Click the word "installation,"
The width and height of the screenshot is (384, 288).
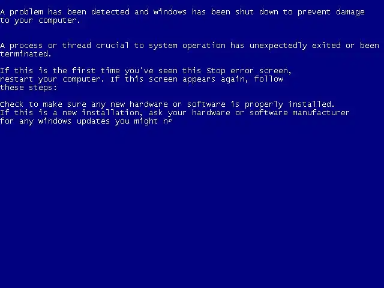click(x=112, y=113)
